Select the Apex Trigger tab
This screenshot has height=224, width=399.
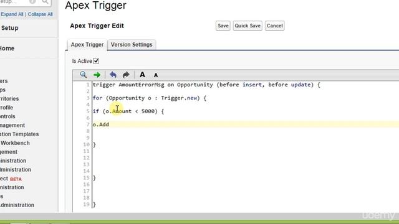point(87,45)
